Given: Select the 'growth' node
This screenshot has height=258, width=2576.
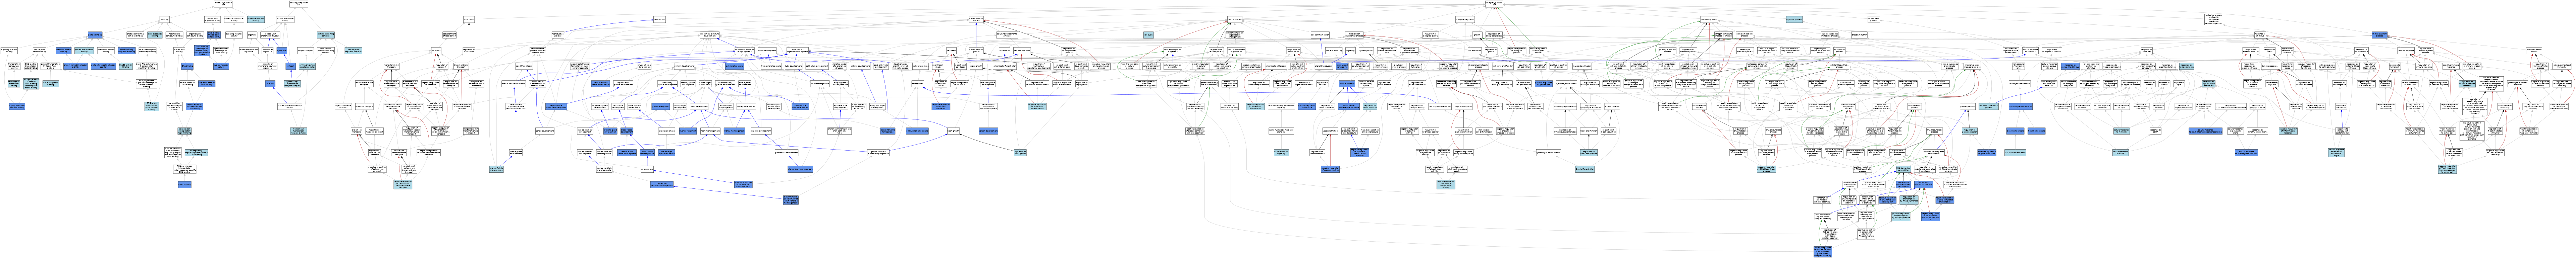Looking at the screenshot, I should click(x=1477, y=35).
